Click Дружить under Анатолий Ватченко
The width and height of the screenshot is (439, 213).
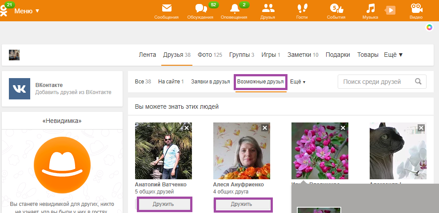click(163, 204)
